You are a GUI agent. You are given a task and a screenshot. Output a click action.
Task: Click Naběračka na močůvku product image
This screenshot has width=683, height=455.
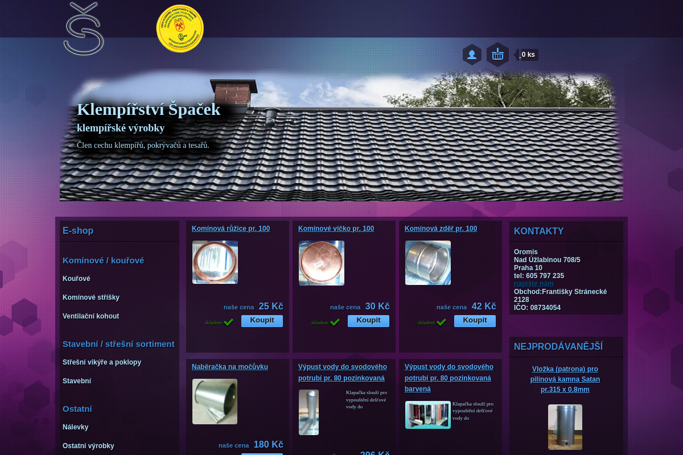click(215, 401)
